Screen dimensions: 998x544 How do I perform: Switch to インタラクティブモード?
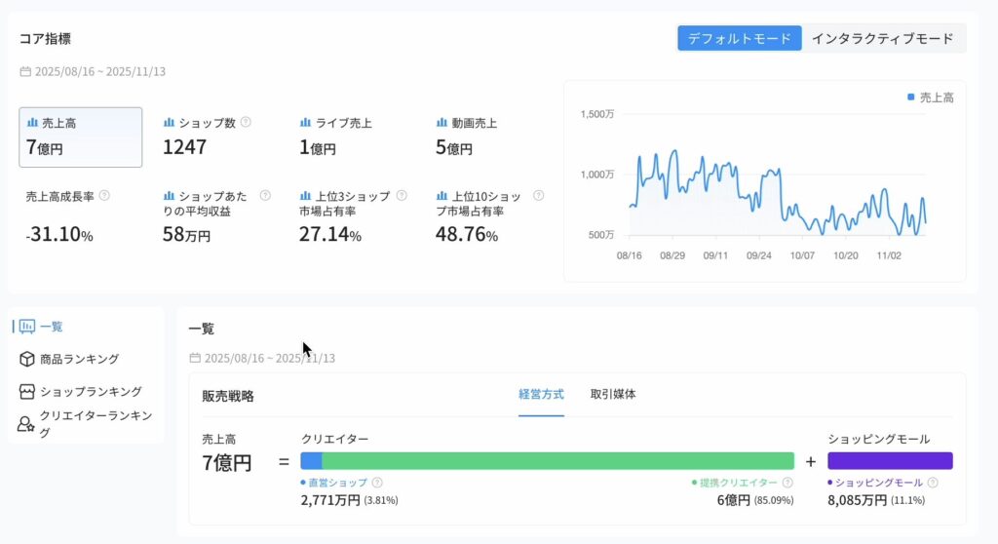click(x=882, y=38)
